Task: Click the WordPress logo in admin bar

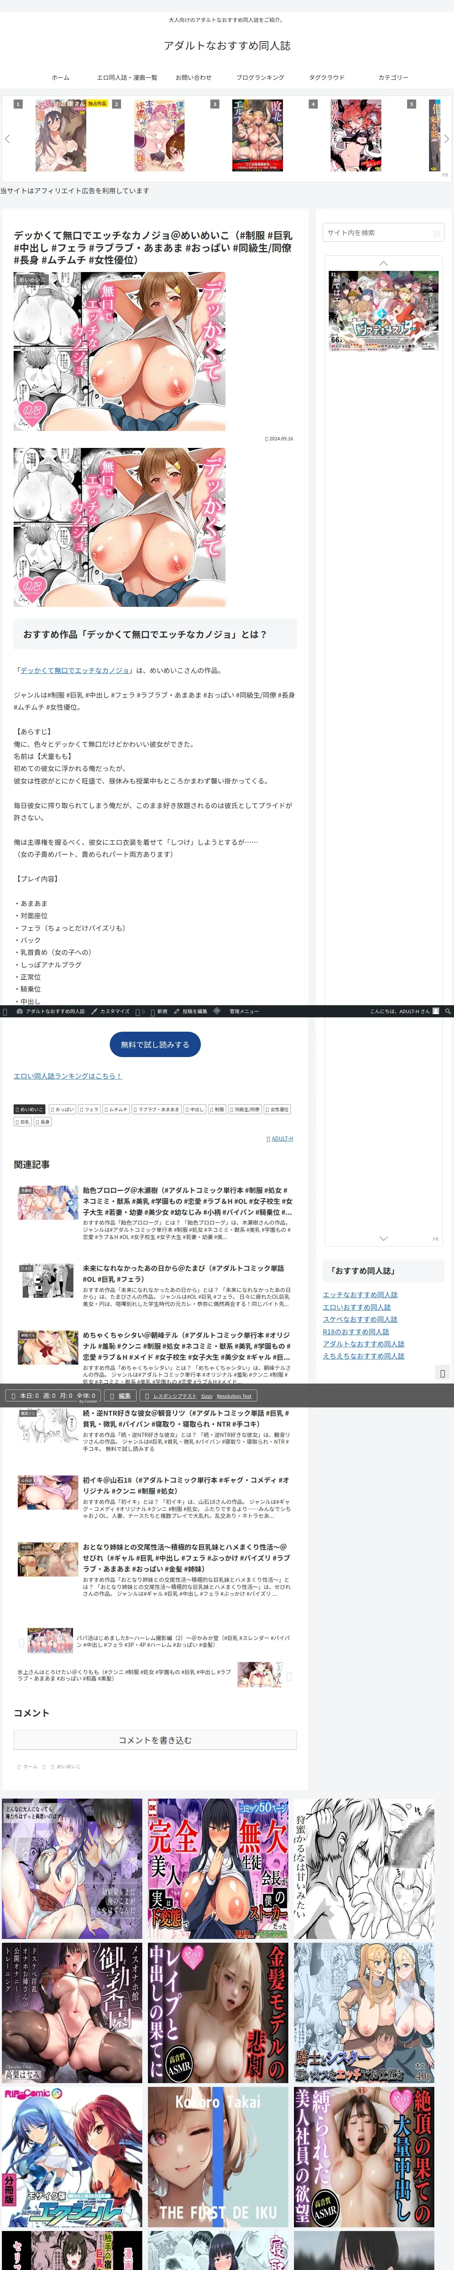Action: [x=5, y=1012]
